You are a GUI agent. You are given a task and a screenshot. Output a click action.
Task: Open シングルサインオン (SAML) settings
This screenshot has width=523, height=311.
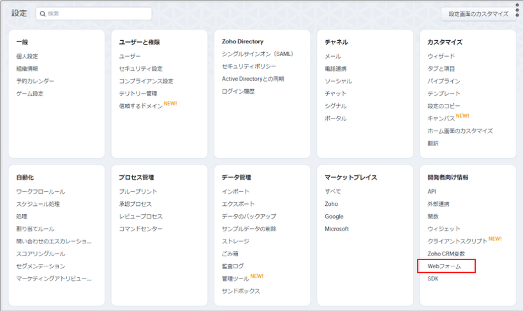pyautogui.click(x=257, y=54)
